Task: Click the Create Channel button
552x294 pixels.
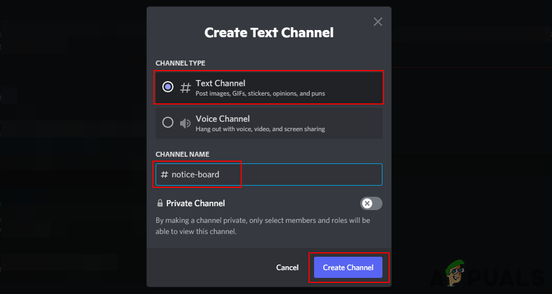Action: tap(348, 267)
